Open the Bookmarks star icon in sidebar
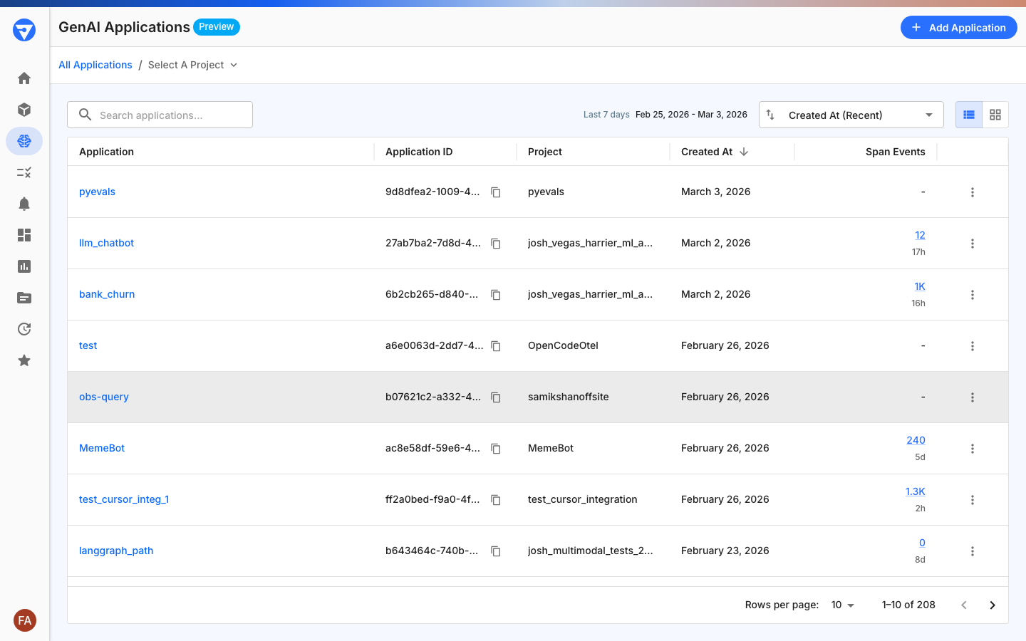Image resolution: width=1026 pixels, height=641 pixels. tap(24, 360)
